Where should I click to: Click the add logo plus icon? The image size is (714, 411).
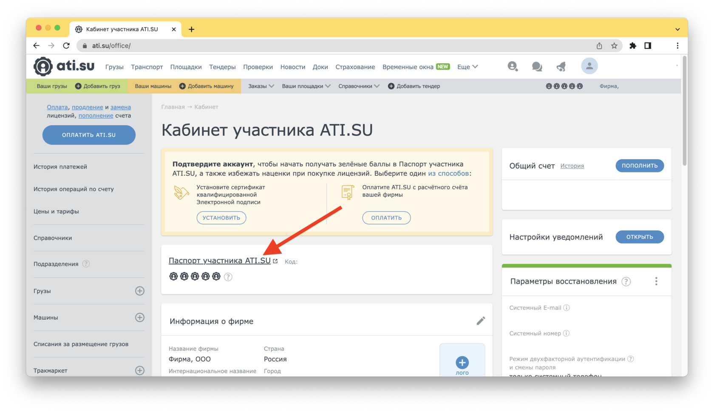462,363
